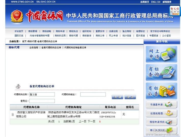
Task: Go to 本站首页 in navigation bar
Action: pyautogui.click(x=19, y=31)
